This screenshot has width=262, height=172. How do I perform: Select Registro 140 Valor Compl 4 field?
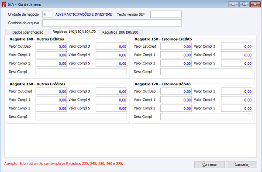(x=111, y=55)
